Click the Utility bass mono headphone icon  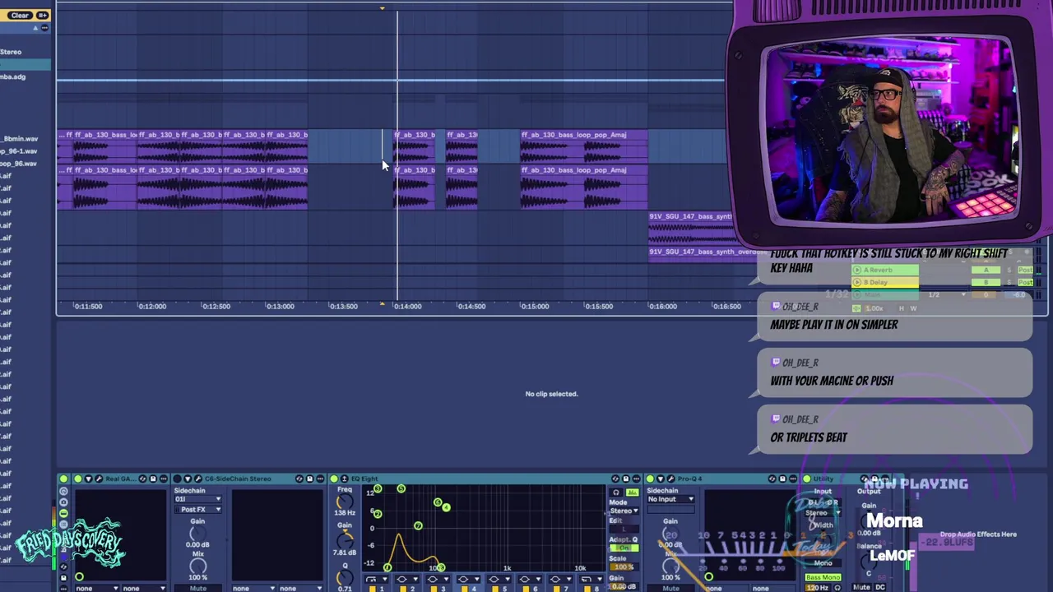[x=837, y=588]
